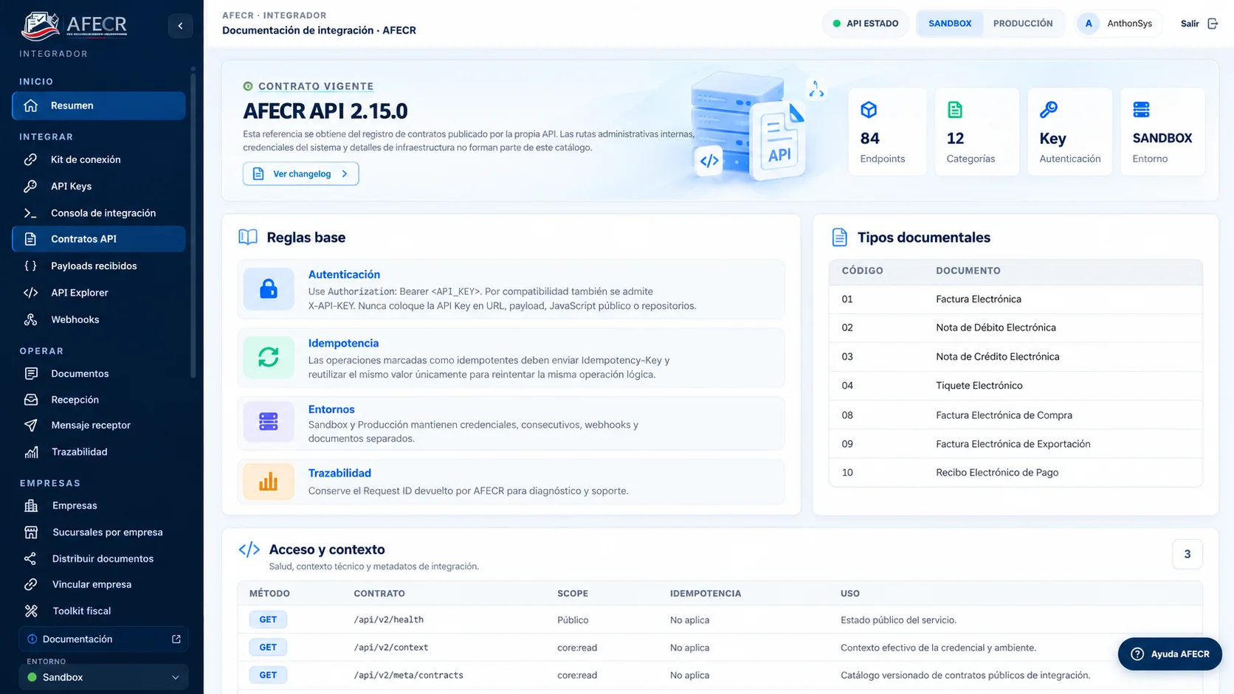Open Trazabilidad in the Operar section
The image size is (1234, 694).
tap(79, 452)
